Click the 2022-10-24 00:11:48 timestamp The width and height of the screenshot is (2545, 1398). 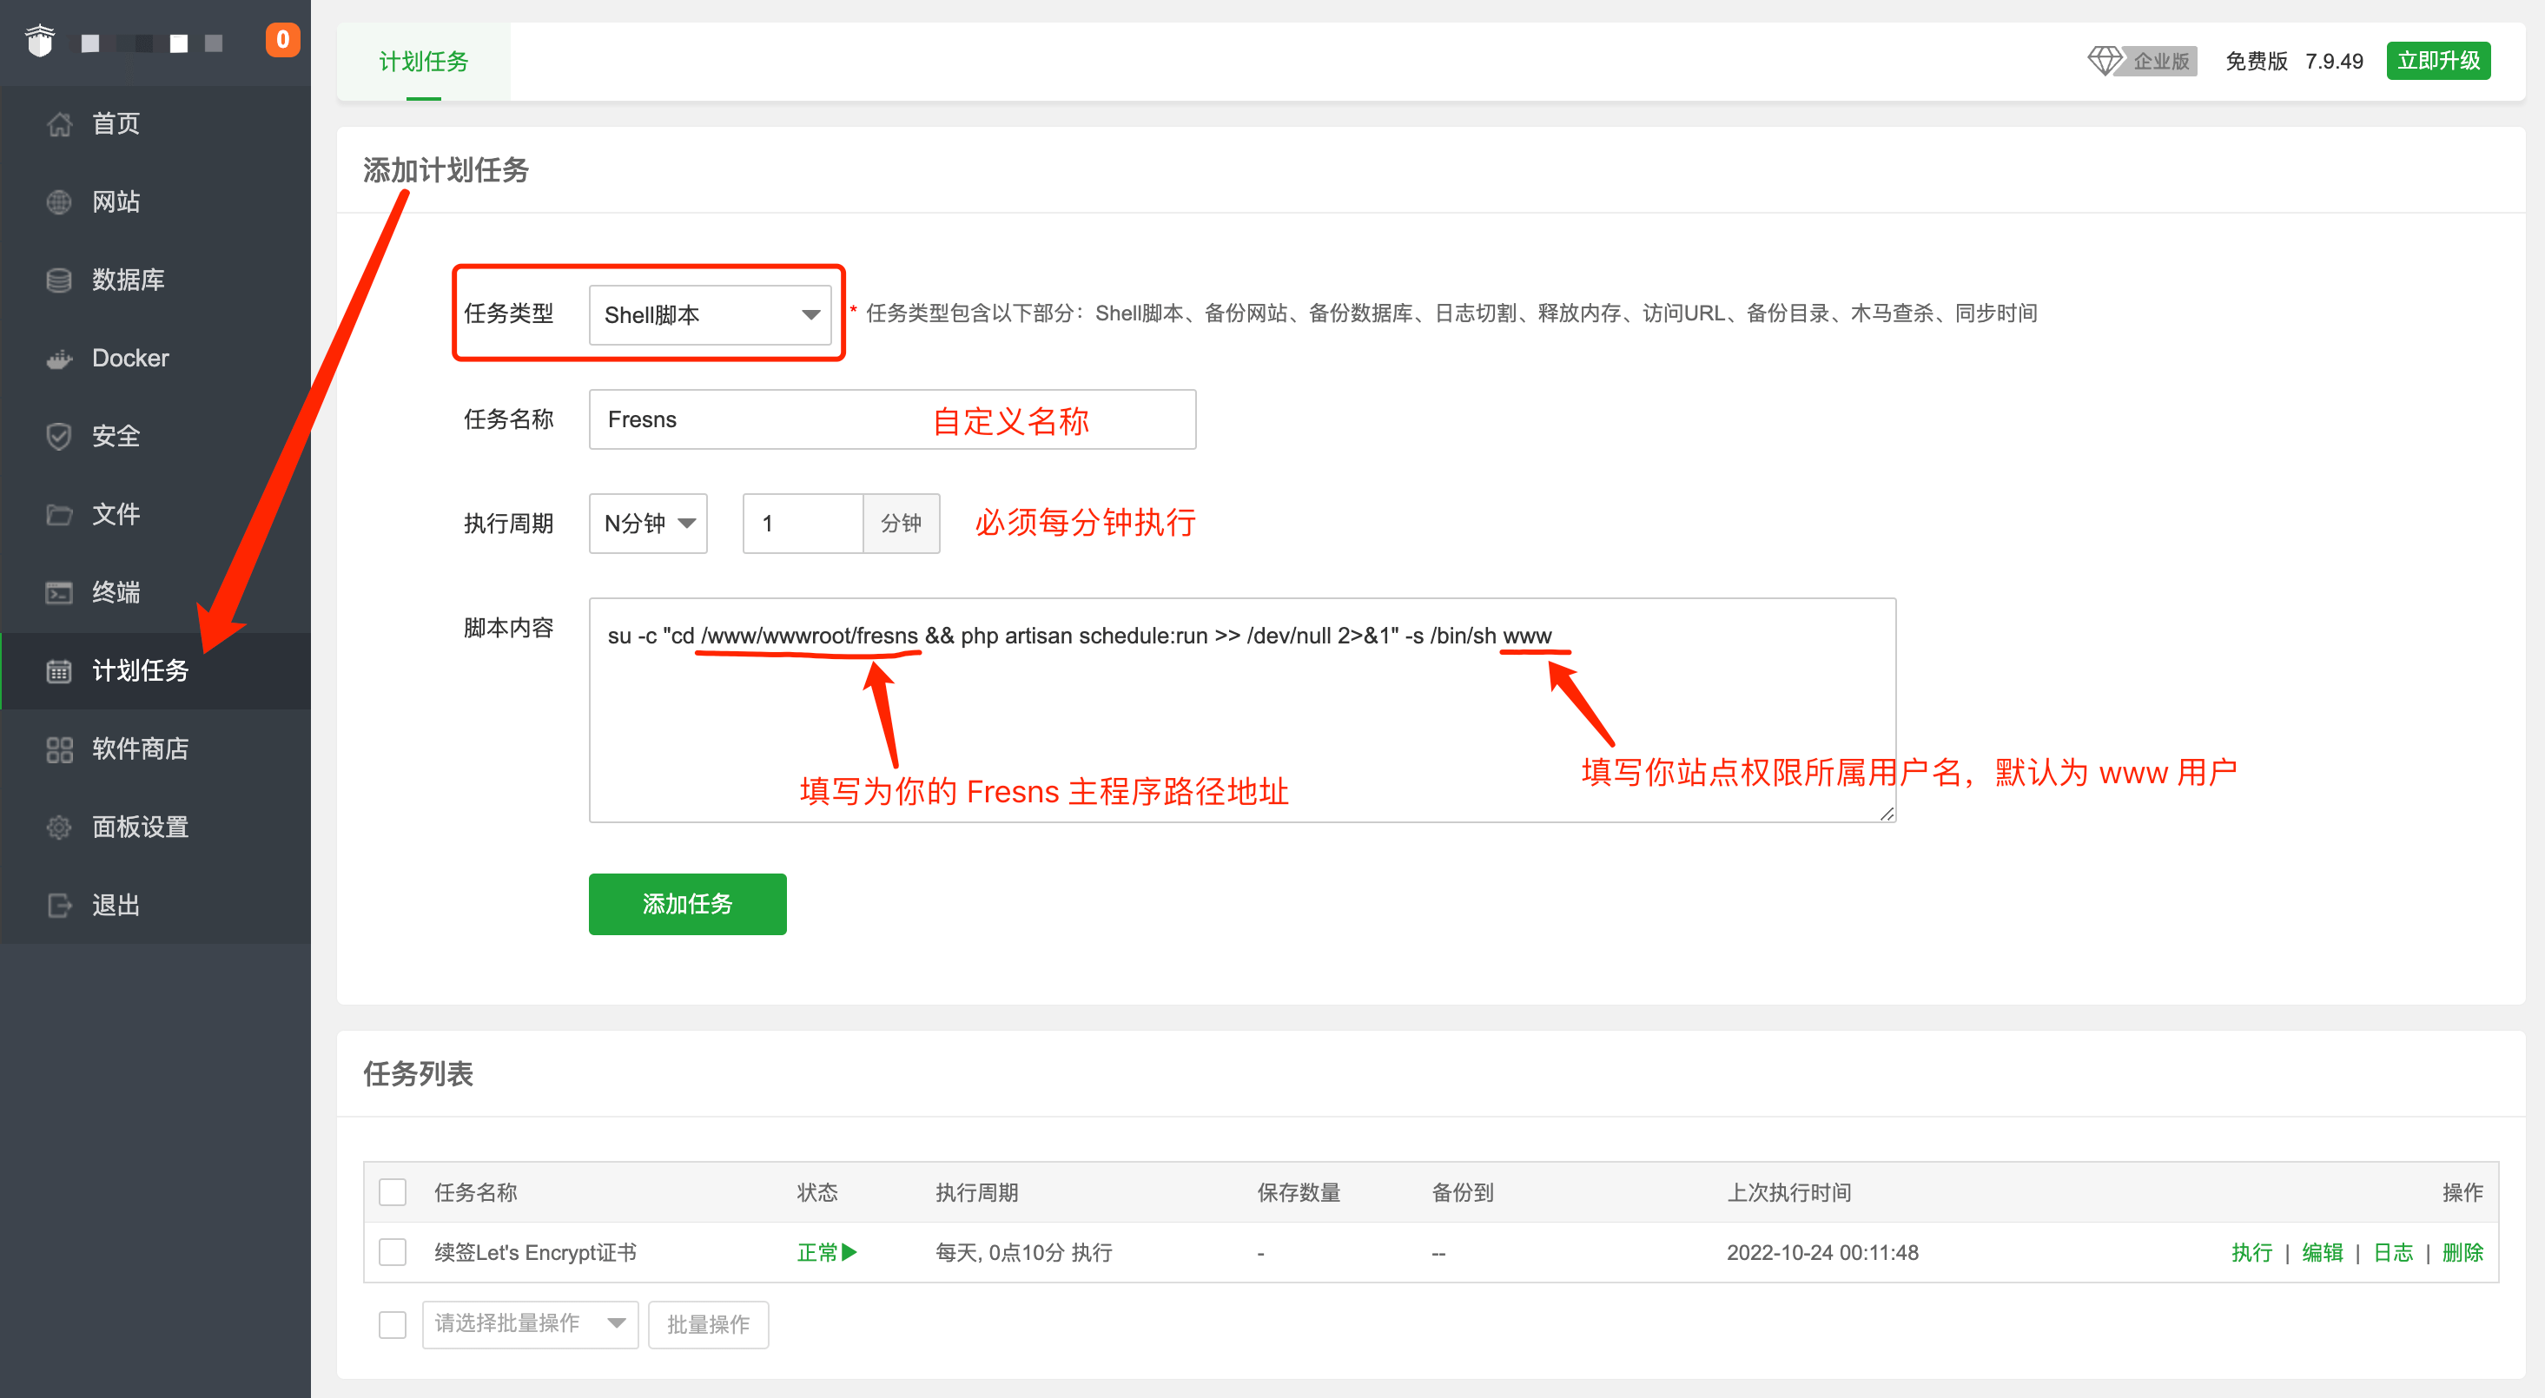(1821, 1252)
